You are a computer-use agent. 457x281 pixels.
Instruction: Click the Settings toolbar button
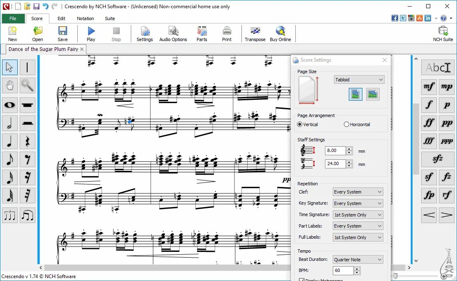(x=144, y=34)
